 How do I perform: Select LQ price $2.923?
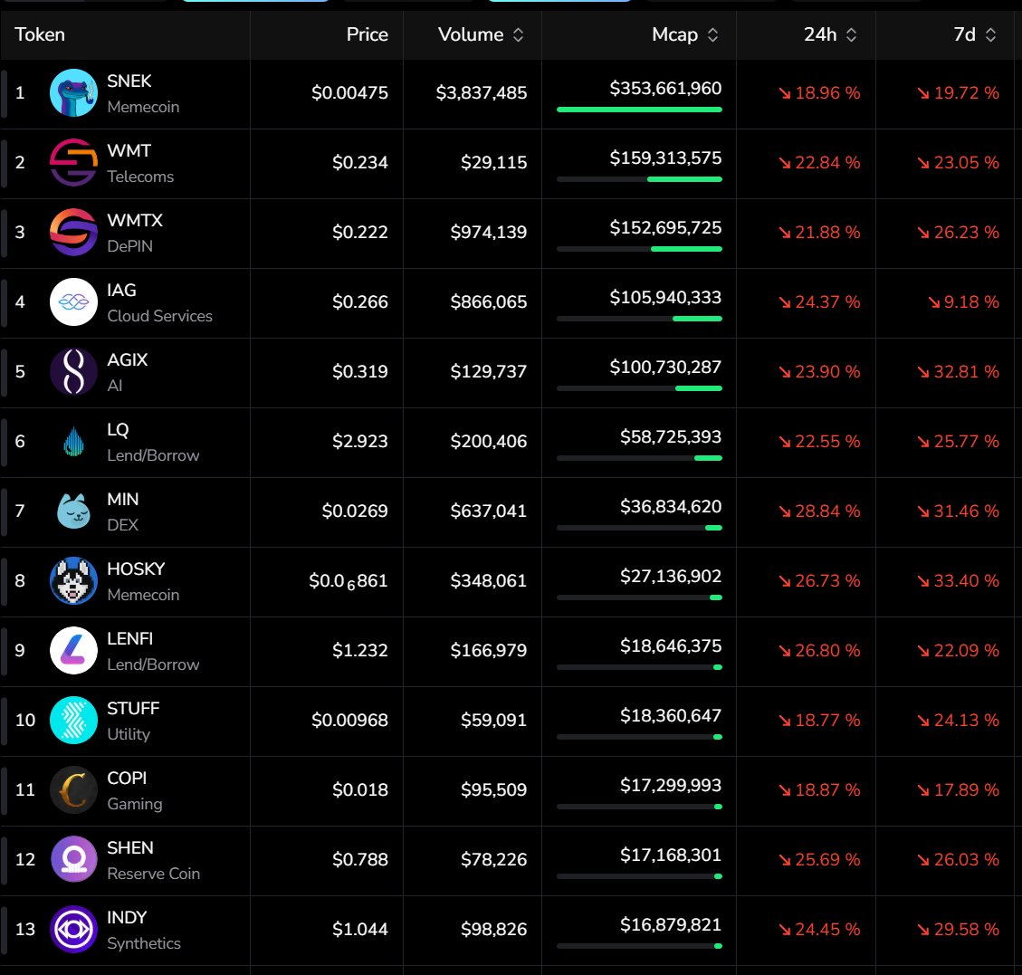359,441
